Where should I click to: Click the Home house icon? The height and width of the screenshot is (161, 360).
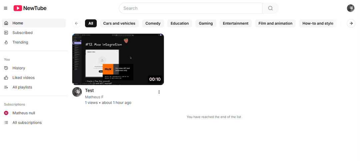point(6,23)
